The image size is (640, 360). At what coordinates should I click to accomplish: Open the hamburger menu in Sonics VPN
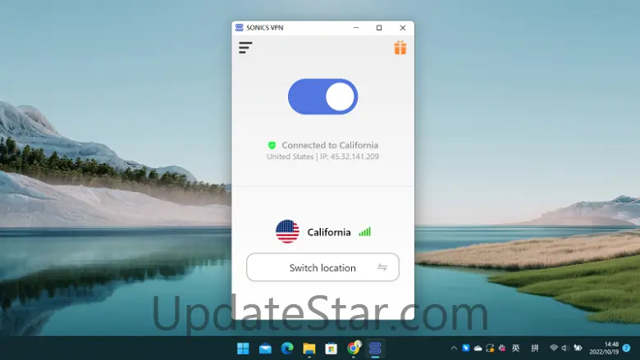tap(245, 48)
